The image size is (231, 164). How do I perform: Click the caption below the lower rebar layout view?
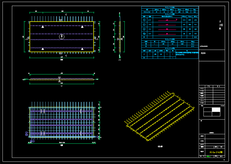pos(62,146)
